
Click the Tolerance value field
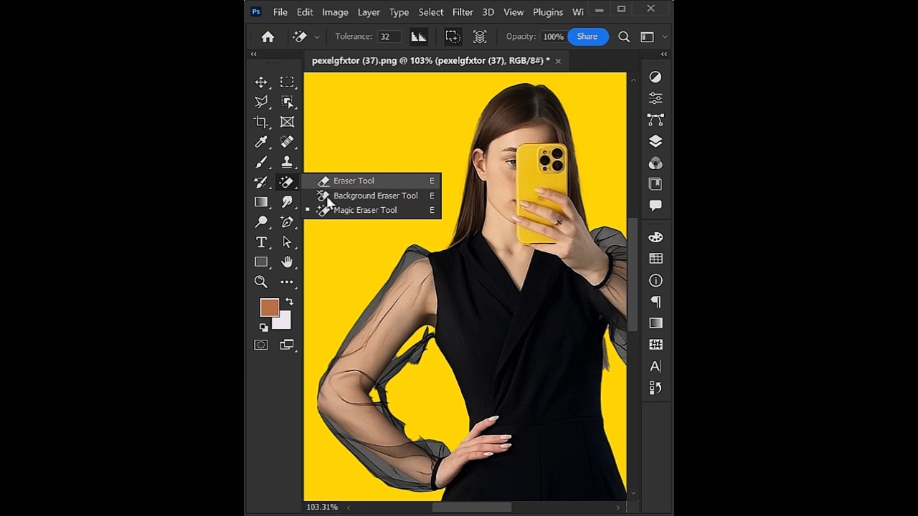(389, 37)
